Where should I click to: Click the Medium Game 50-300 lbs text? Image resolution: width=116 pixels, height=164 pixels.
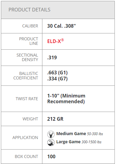80,134
